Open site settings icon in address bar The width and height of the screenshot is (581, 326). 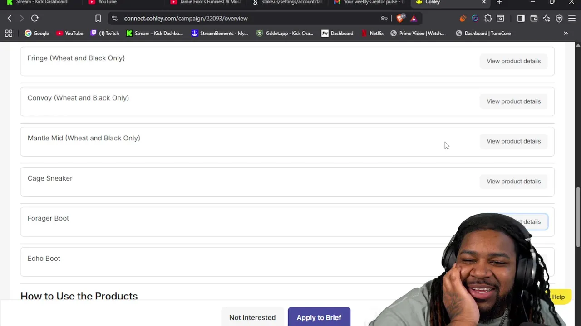tap(115, 19)
